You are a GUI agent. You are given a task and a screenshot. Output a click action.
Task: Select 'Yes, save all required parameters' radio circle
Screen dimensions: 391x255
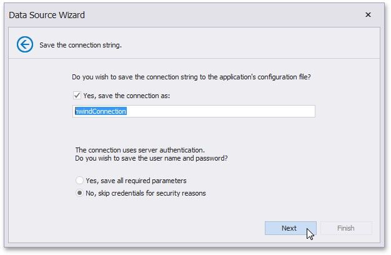coord(79,180)
